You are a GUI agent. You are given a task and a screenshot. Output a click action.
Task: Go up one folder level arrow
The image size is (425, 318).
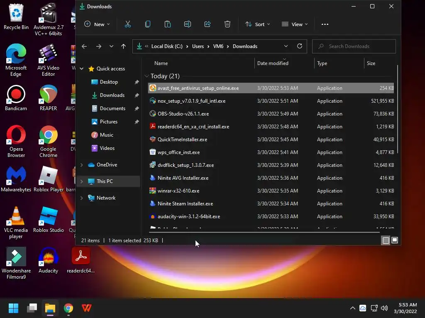123,46
